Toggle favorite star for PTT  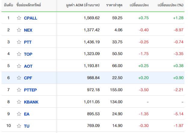pyautogui.click(x=19, y=42)
